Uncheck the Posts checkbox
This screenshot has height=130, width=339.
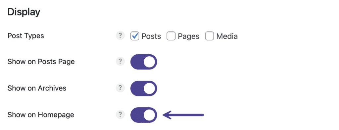tap(135, 36)
